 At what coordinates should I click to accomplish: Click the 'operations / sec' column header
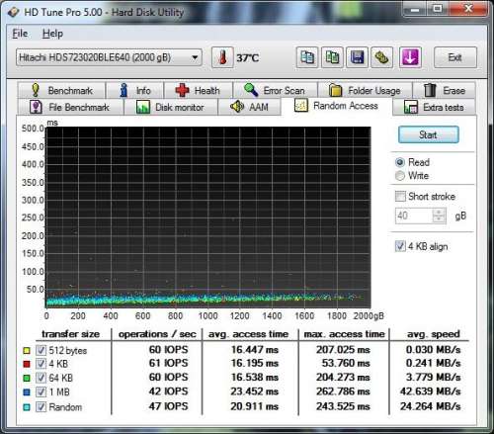tap(157, 334)
